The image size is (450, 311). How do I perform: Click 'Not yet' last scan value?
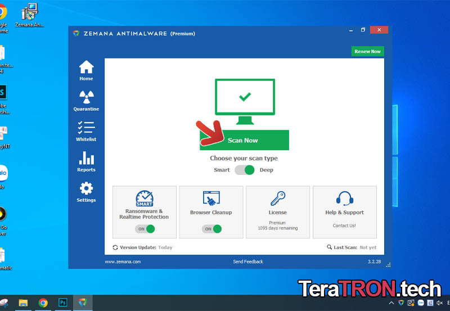point(368,247)
